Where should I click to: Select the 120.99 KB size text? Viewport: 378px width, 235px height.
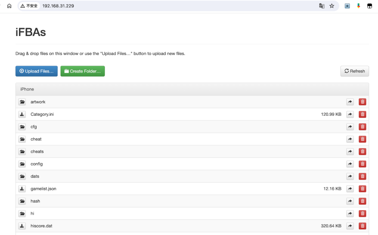[331, 114]
